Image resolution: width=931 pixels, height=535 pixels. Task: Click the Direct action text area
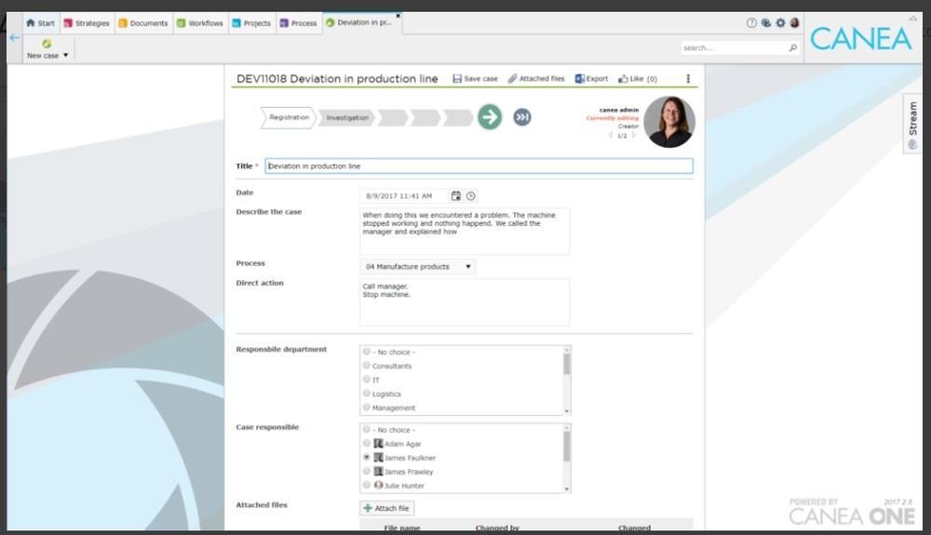[x=465, y=302]
